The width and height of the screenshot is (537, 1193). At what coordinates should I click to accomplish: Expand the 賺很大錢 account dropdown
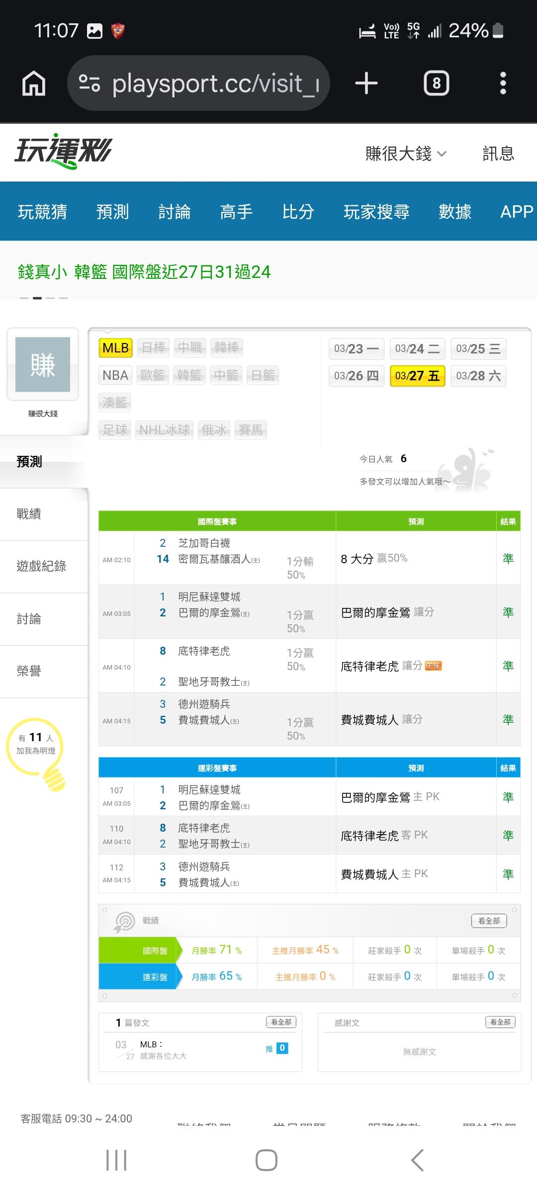coord(406,154)
